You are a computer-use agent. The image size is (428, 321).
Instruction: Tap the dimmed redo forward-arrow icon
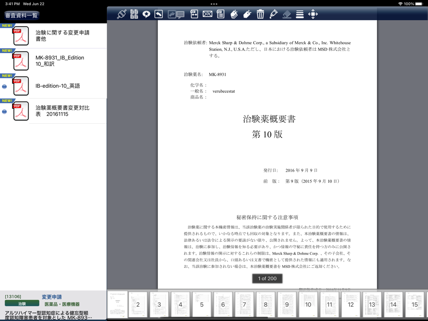(x=172, y=14)
